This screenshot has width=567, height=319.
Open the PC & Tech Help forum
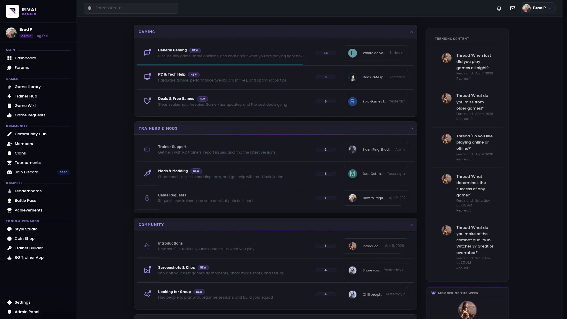(172, 74)
